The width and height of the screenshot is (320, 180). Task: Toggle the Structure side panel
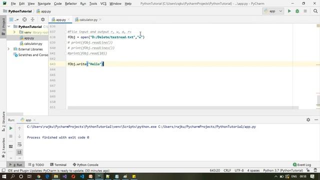(3, 121)
